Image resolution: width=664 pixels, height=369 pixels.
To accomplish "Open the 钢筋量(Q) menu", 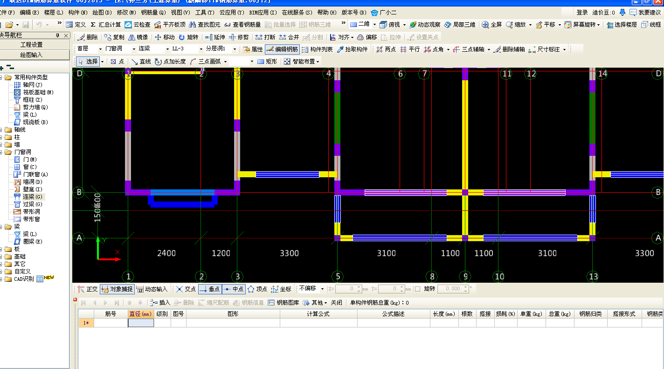I will pos(153,12).
